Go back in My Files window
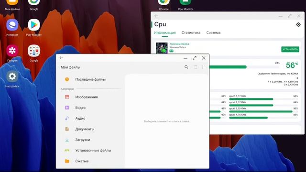 click(x=61, y=58)
